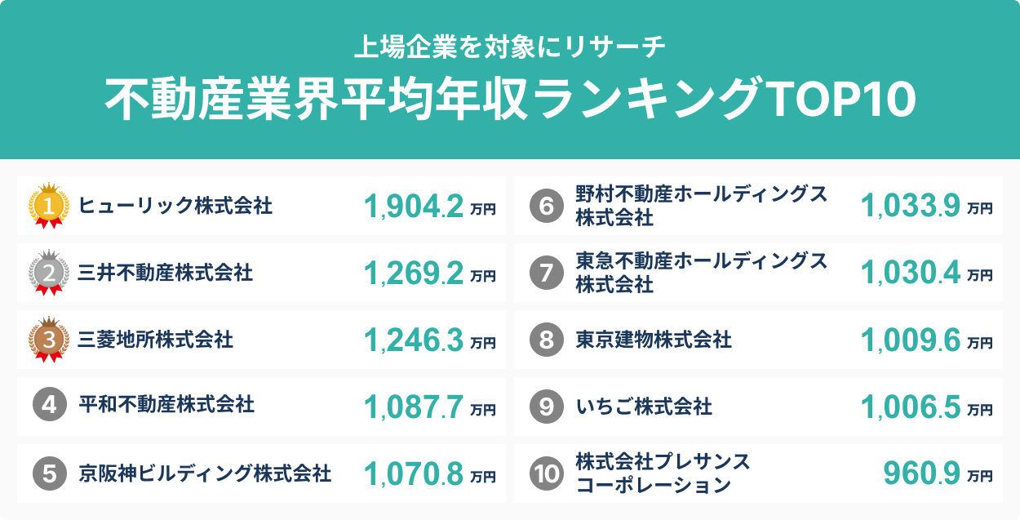Select ヒューリック株式会社 company name
This screenshot has height=520, width=1020.
175,206
